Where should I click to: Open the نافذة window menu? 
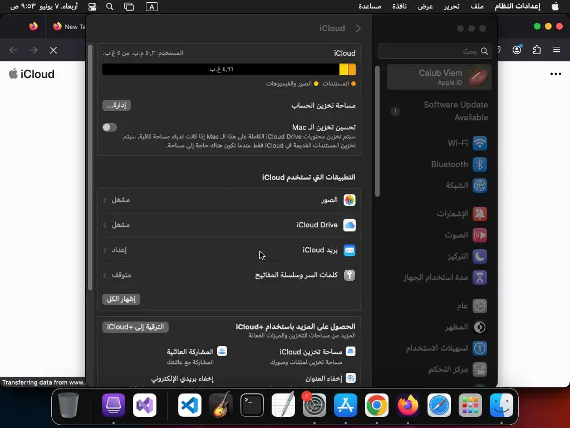pos(399,7)
